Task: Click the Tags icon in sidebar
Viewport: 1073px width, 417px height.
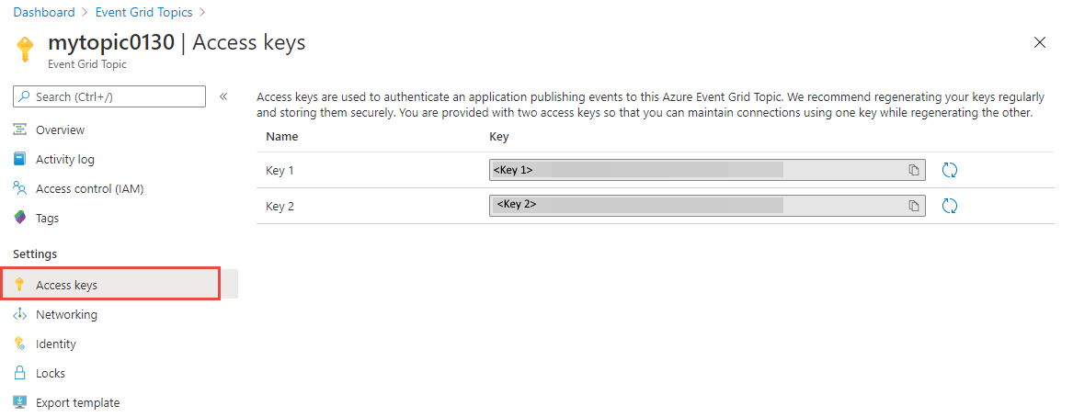Action: [x=19, y=218]
